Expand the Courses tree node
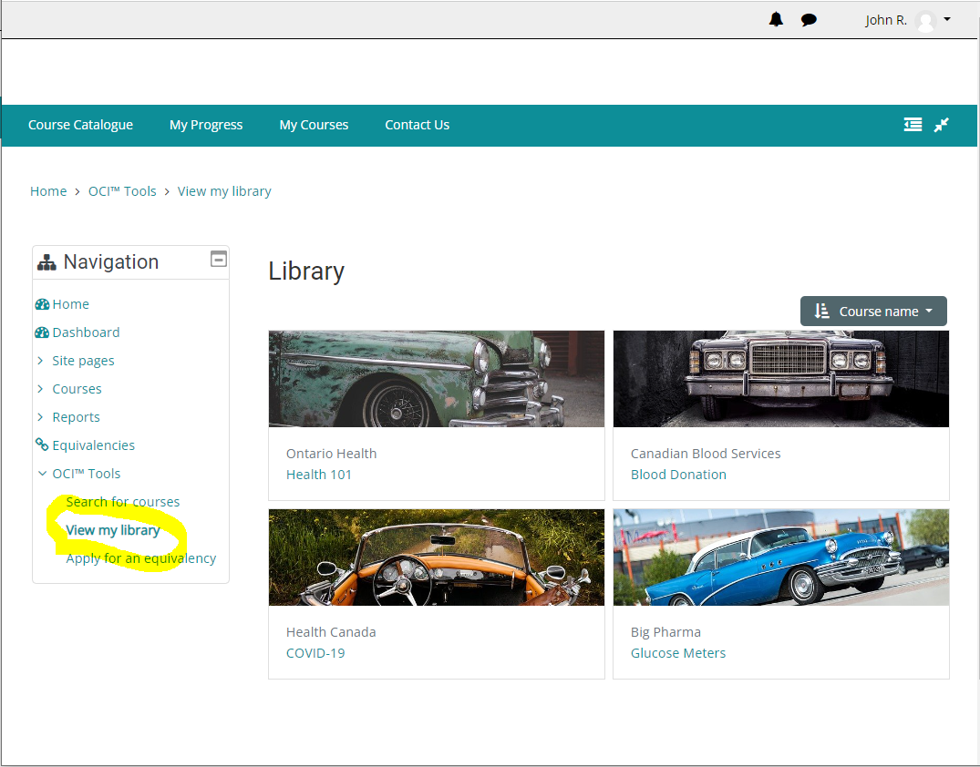 point(41,389)
